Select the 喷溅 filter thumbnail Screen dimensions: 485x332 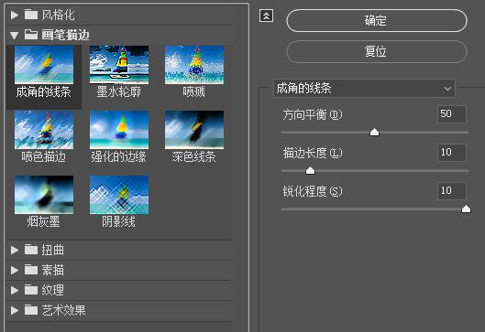pos(194,65)
